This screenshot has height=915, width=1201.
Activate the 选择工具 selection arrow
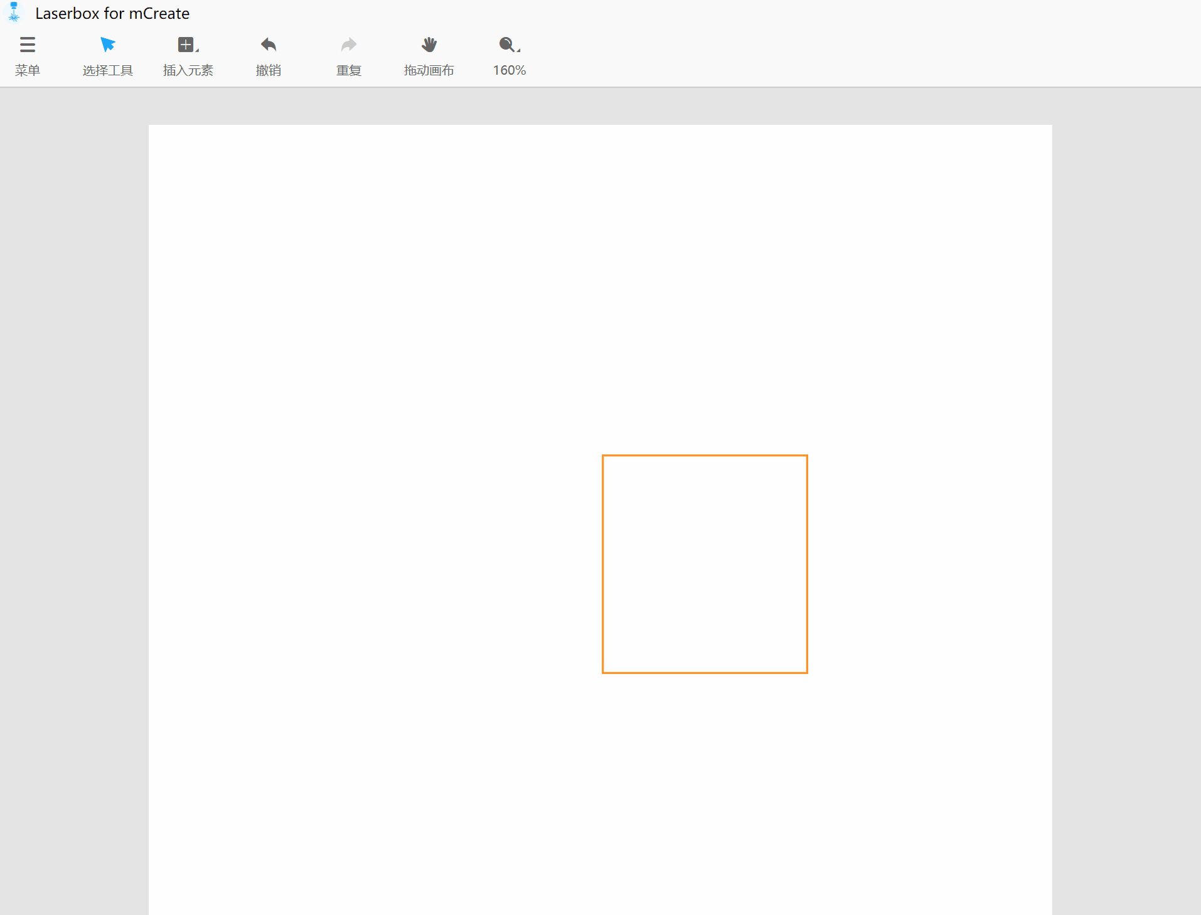(107, 56)
